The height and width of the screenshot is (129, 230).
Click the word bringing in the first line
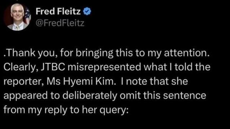click(94, 53)
